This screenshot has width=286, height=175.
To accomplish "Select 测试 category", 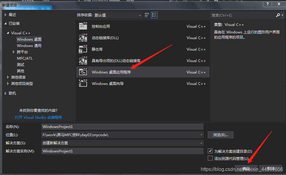I will click(21, 64).
